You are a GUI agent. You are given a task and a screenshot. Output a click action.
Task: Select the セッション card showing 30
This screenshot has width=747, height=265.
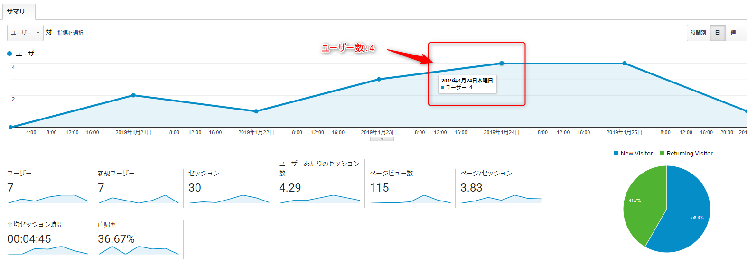click(229, 188)
